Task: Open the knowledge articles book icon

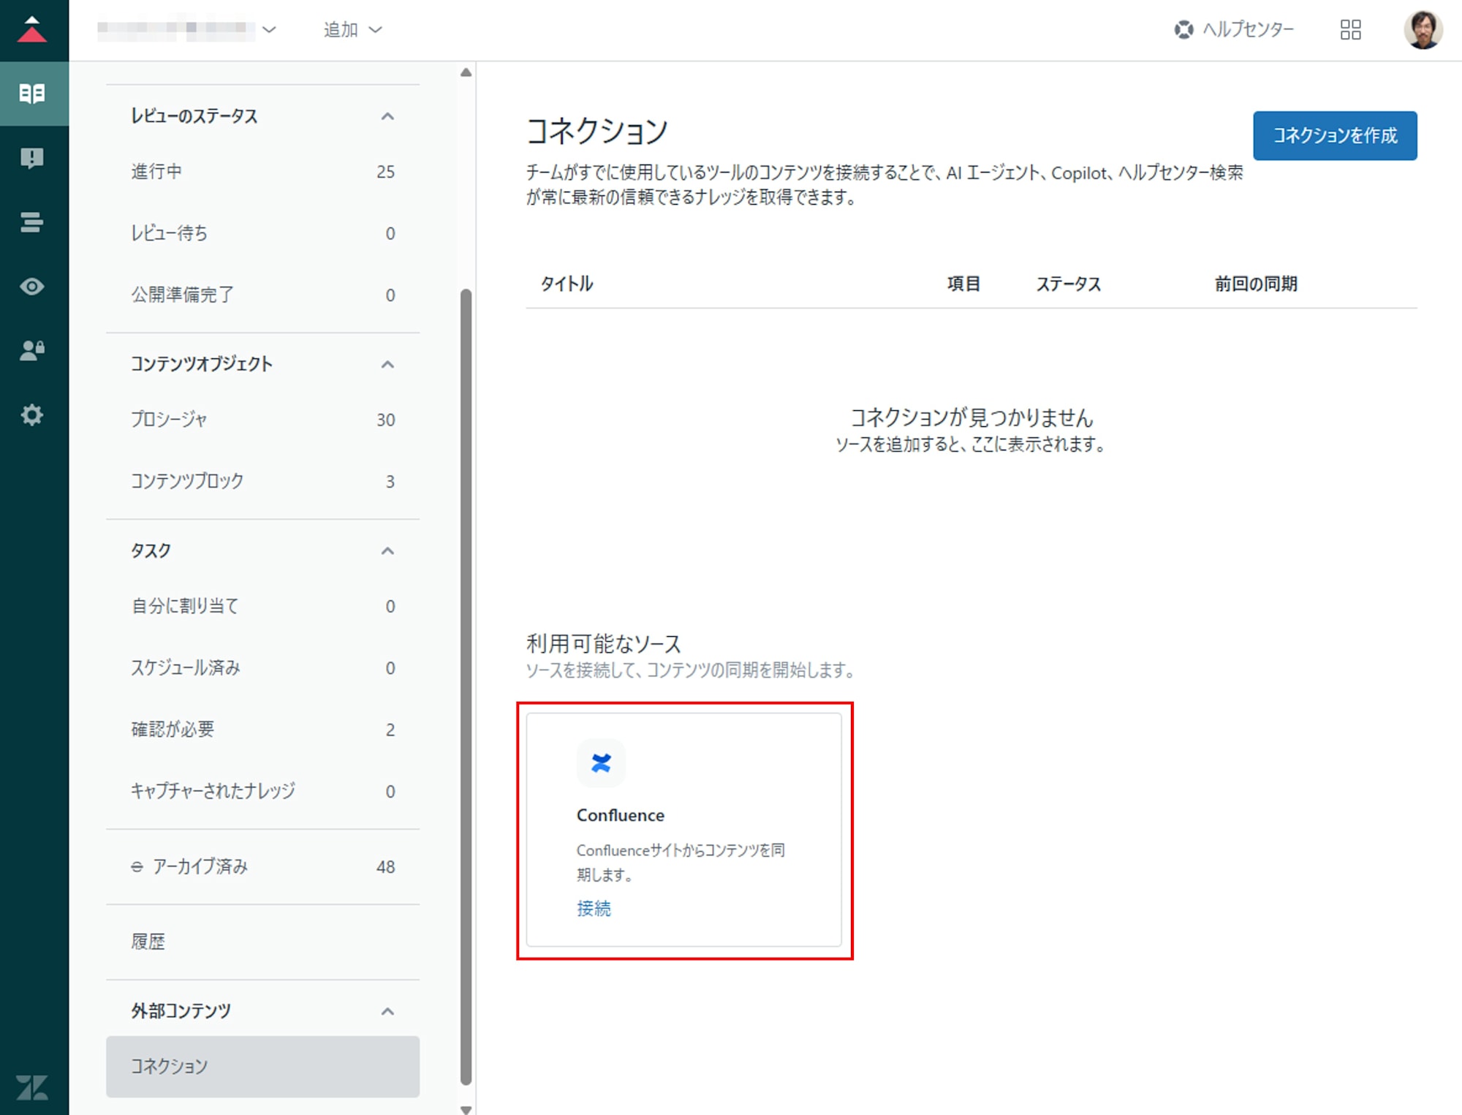Action: click(x=32, y=94)
